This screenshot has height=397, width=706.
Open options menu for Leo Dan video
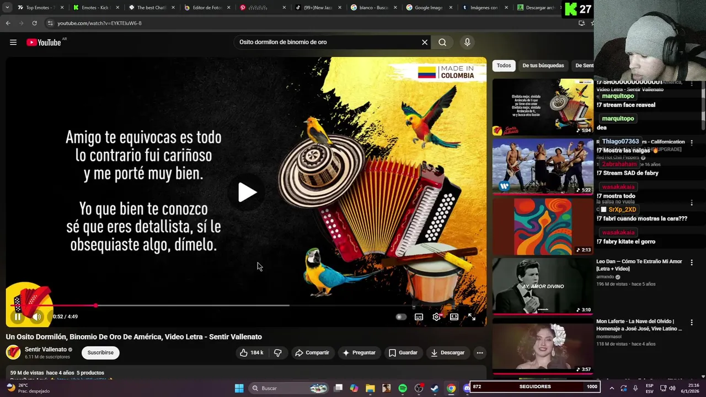click(692, 262)
